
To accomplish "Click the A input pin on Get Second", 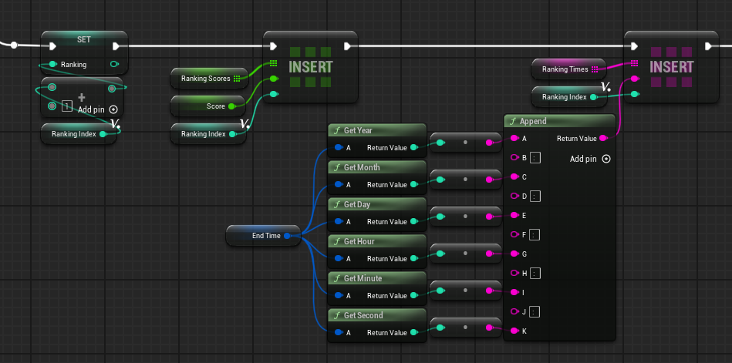I will [x=339, y=333].
